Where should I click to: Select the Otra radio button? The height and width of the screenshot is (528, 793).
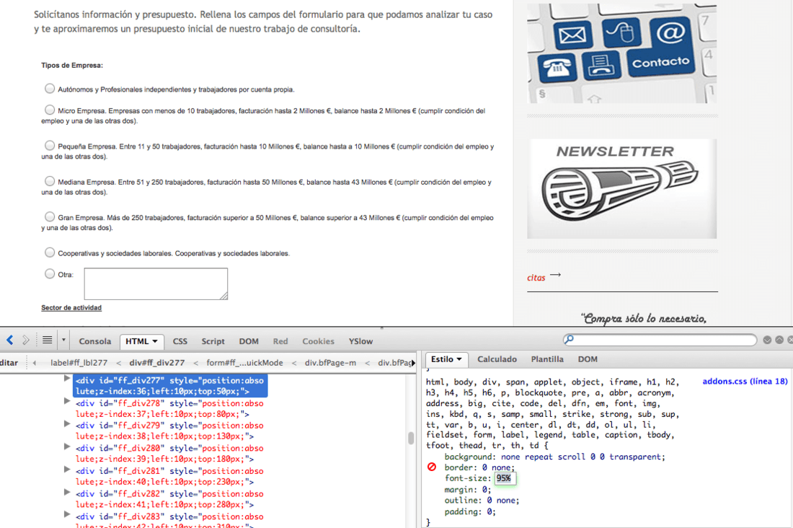pos(50,274)
